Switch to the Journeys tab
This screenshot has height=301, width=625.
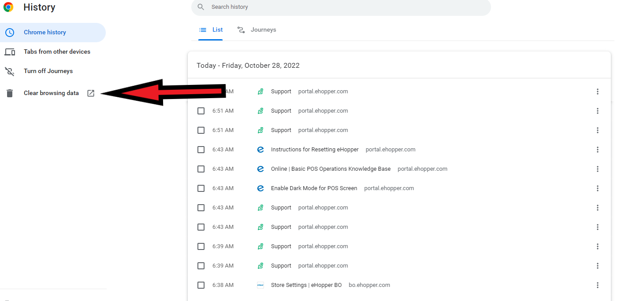(257, 30)
